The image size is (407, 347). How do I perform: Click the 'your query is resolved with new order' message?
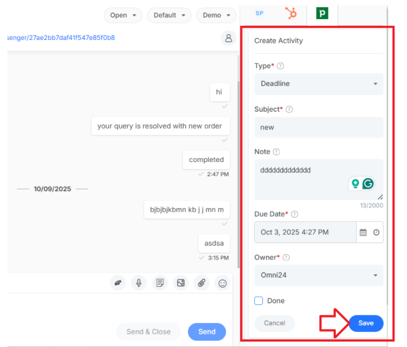pyautogui.click(x=159, y=126)
